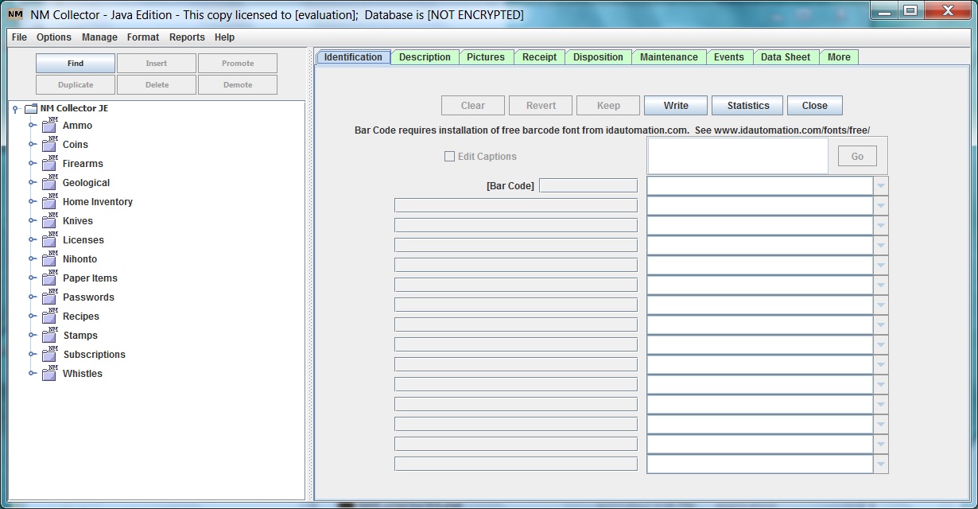Click the Ammo collection folder icon
Viewport: 978px width, 509px height.
pyautogui.click(x=48, y=125)
